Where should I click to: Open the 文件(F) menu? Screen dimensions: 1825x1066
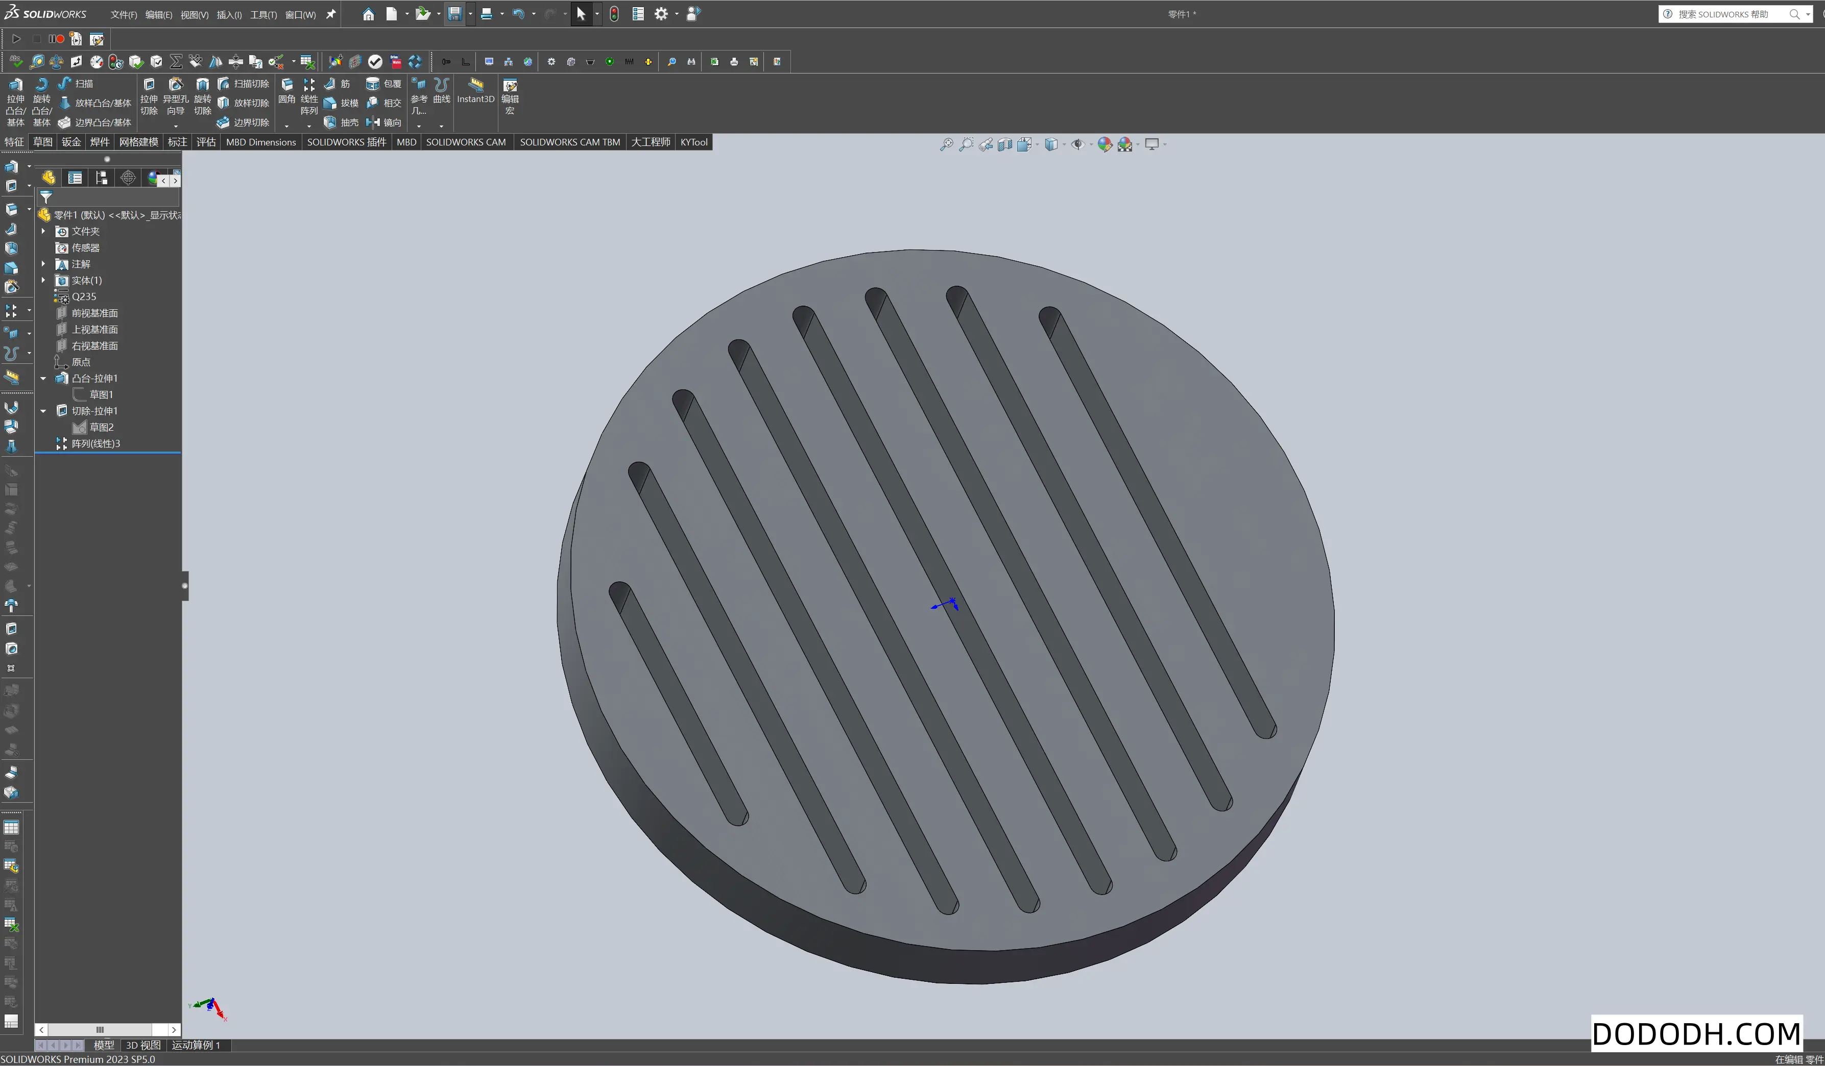coord(123,14)
